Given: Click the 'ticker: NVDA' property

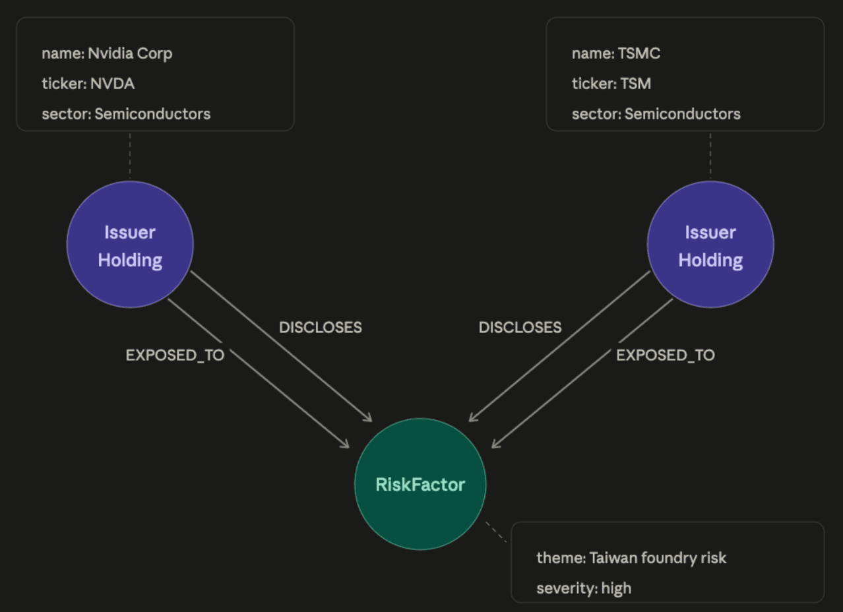Looking at the screenshot, I should [88, 84].
